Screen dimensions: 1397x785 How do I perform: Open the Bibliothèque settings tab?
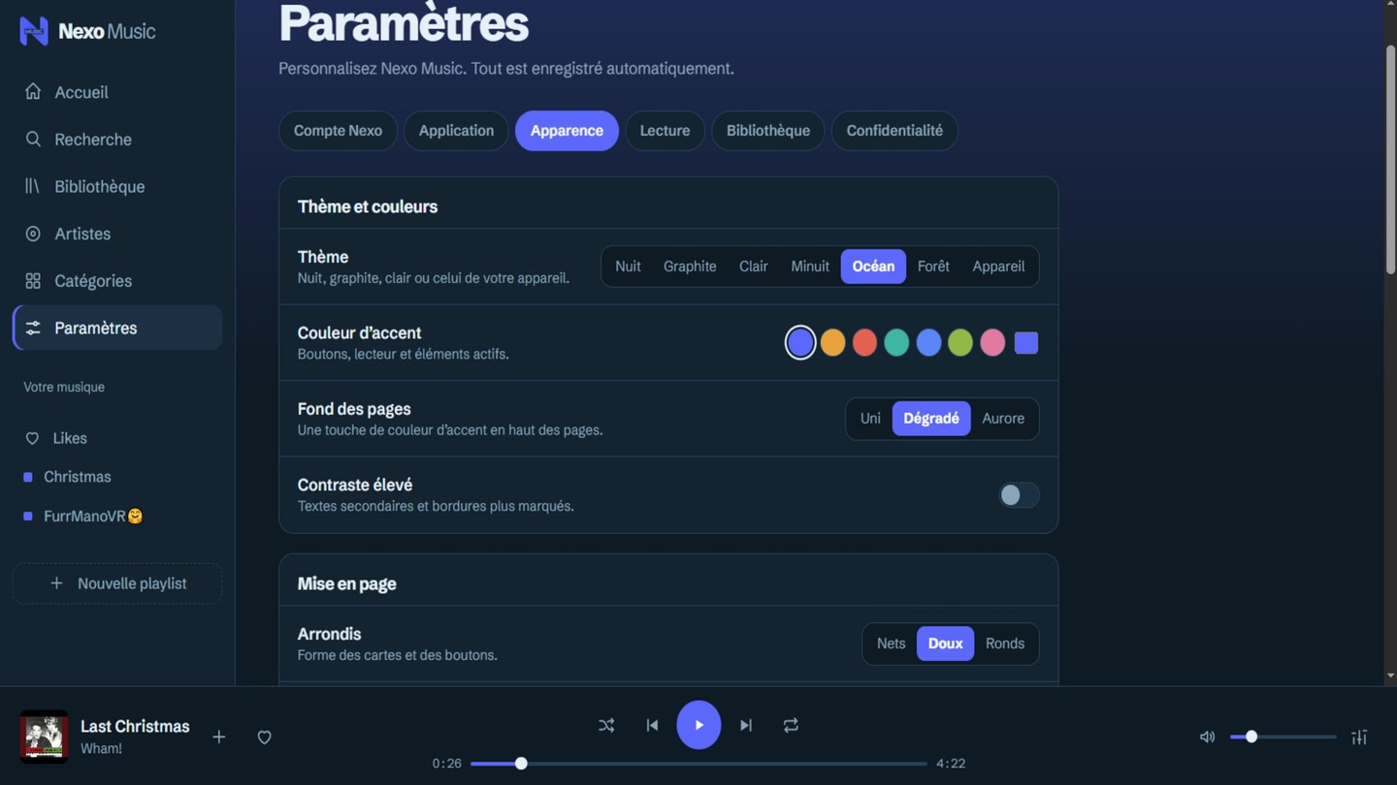point(768,131)
